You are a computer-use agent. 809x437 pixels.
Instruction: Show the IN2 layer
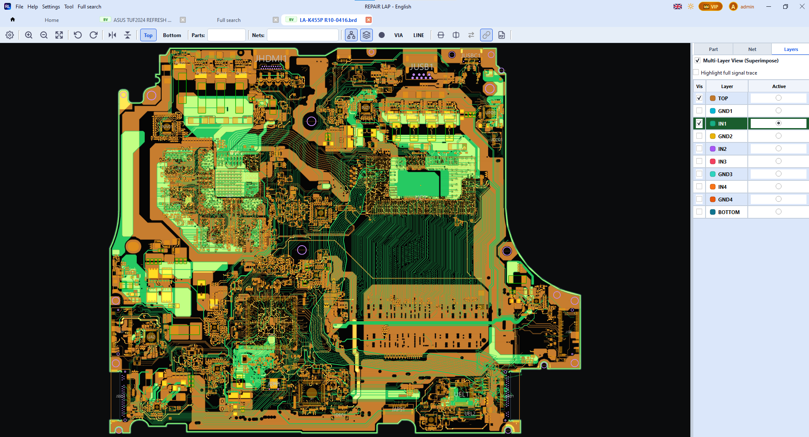point(699,149)
